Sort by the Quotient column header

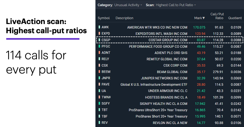pos(235,18)
